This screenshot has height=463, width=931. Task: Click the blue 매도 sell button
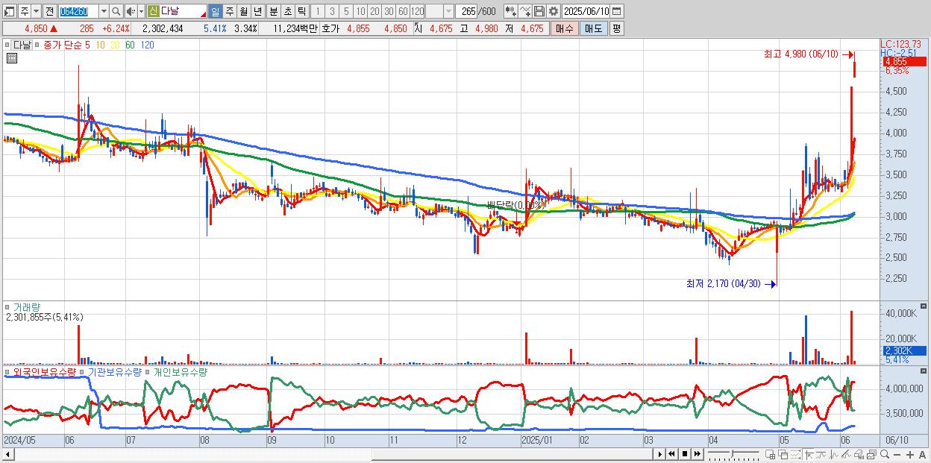click(593, 28)
